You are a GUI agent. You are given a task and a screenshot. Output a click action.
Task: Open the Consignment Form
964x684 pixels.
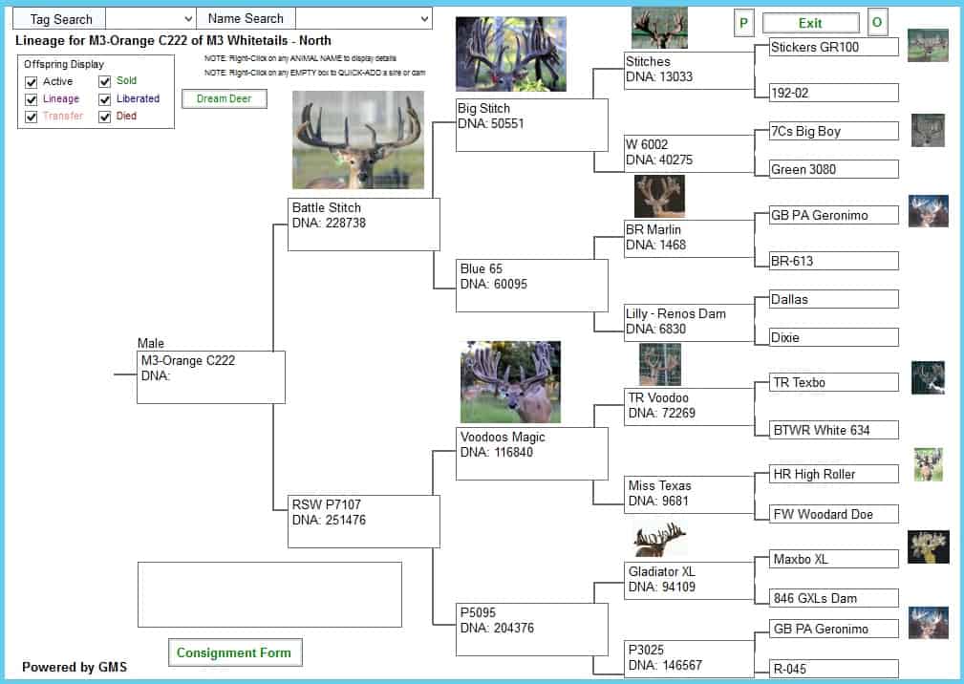tap(235, 653)
